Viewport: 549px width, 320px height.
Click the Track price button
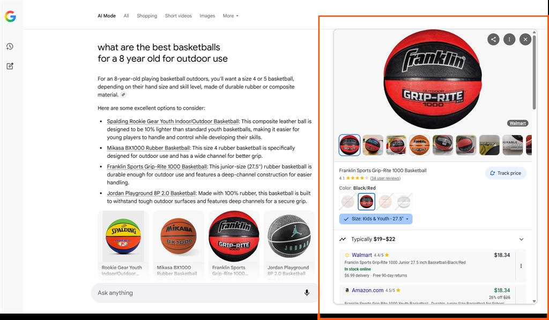(x=506, y=173)
